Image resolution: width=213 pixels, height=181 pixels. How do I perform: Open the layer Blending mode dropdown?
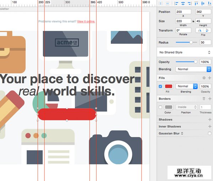(193, 69)
